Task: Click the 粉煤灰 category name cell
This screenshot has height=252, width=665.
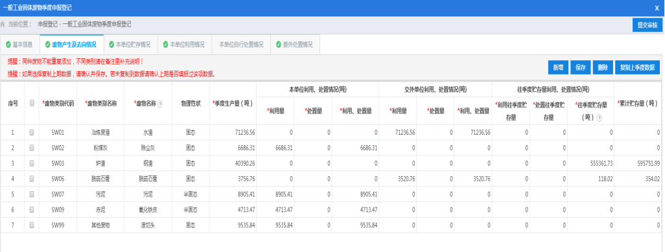Action: (100, 148)
